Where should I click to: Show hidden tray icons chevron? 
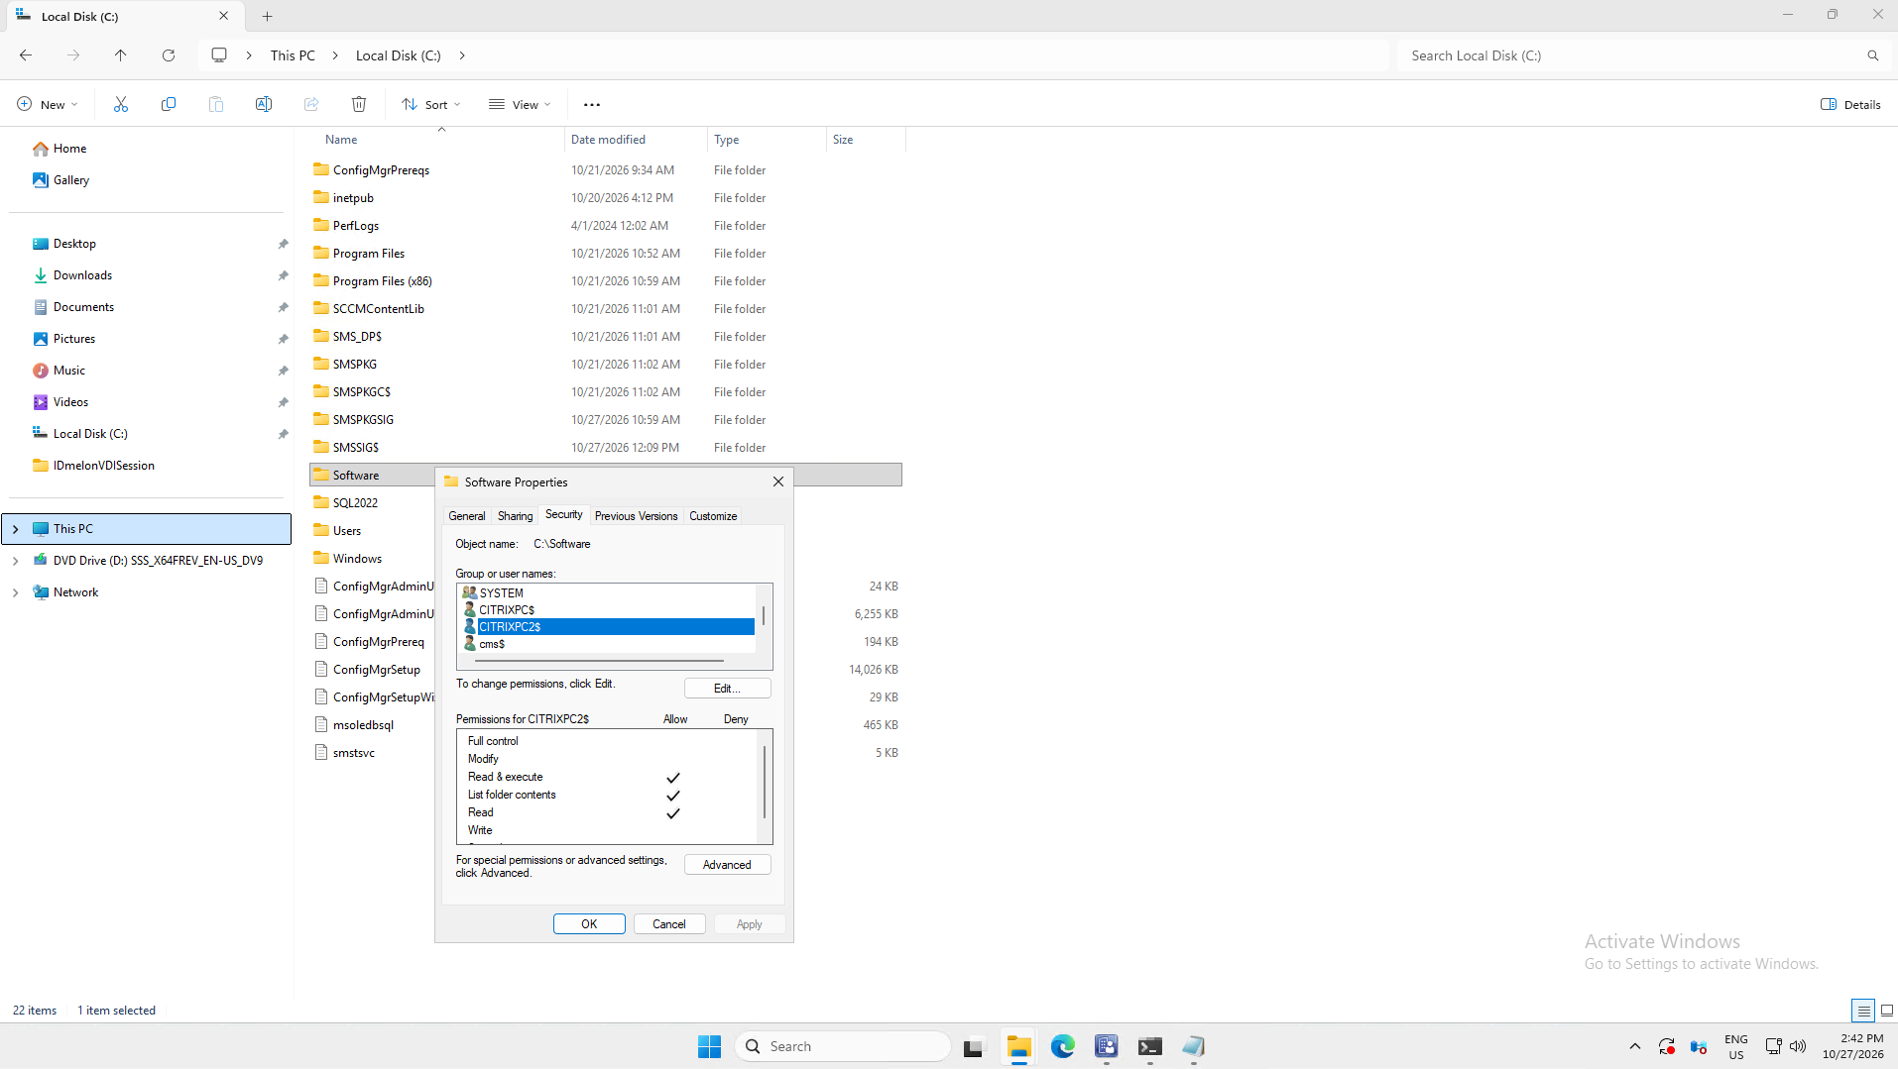[x=1635, y=1046]
